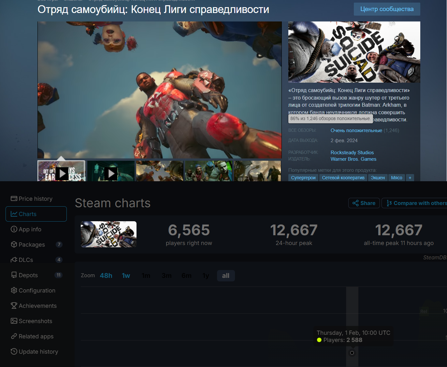Open the Price history sidebar item
The height and width of the screenshot is (367, 447).
[x=36, y=199]
